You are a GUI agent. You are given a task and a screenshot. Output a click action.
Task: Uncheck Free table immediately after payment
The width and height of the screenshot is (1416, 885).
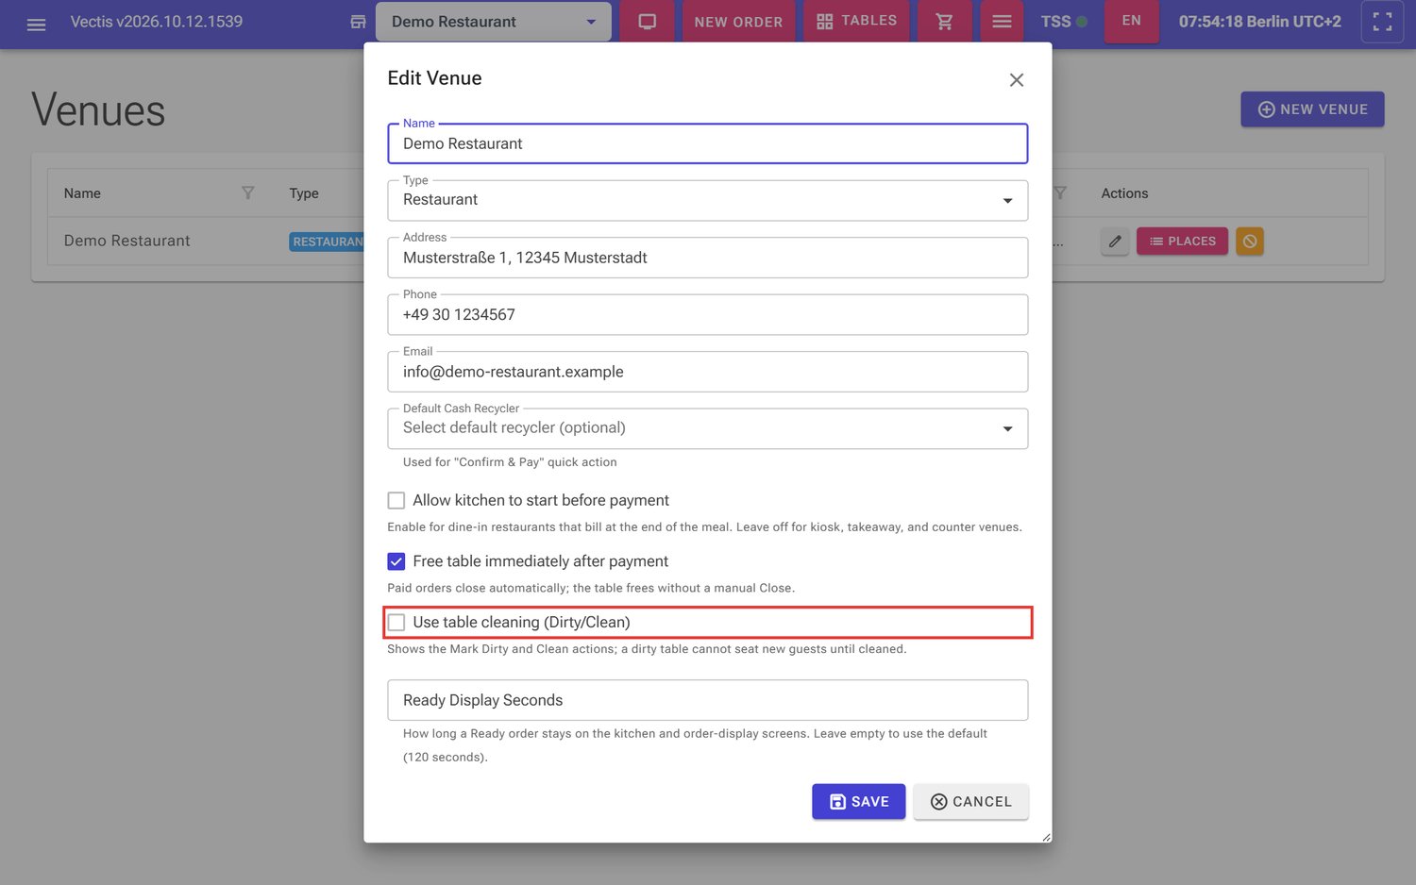click(396, 561)
